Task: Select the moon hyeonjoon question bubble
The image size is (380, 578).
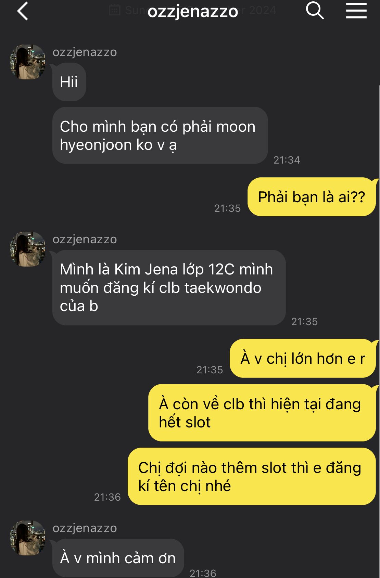Action: pyautogui.click(x=160, y=136)
